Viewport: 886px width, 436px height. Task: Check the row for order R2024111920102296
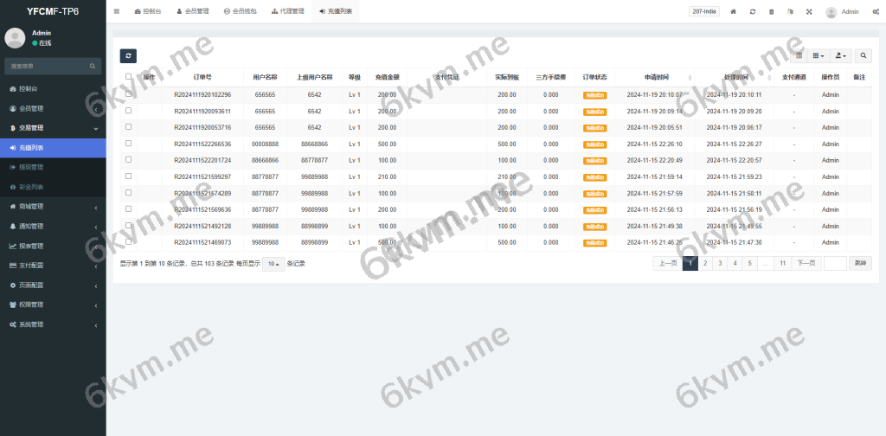(x=129, y=94)
